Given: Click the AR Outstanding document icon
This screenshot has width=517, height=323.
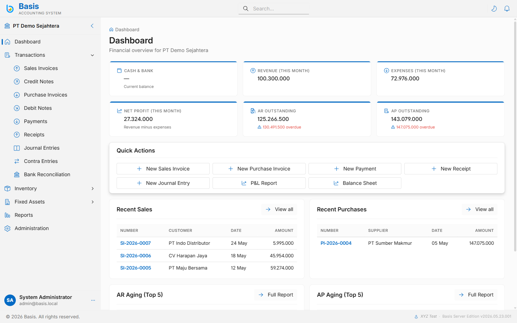Looking at the screenshot, I should click(253, 111).
